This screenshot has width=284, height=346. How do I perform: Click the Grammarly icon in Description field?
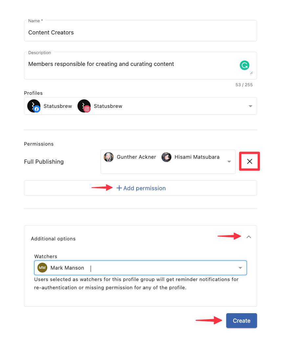tap(244, 65)
